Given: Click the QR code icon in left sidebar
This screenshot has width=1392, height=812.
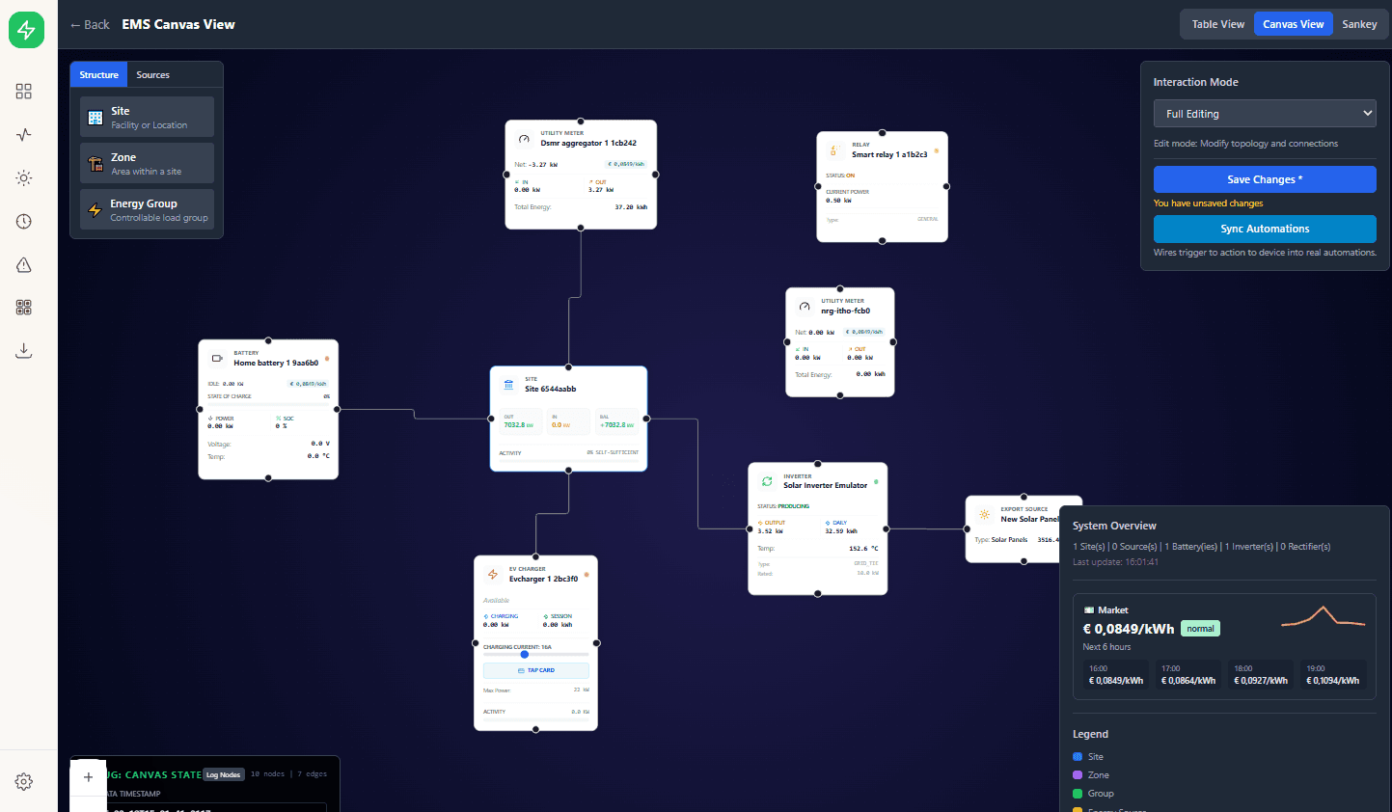Looking at the screenshot, I should coord(23,307).
